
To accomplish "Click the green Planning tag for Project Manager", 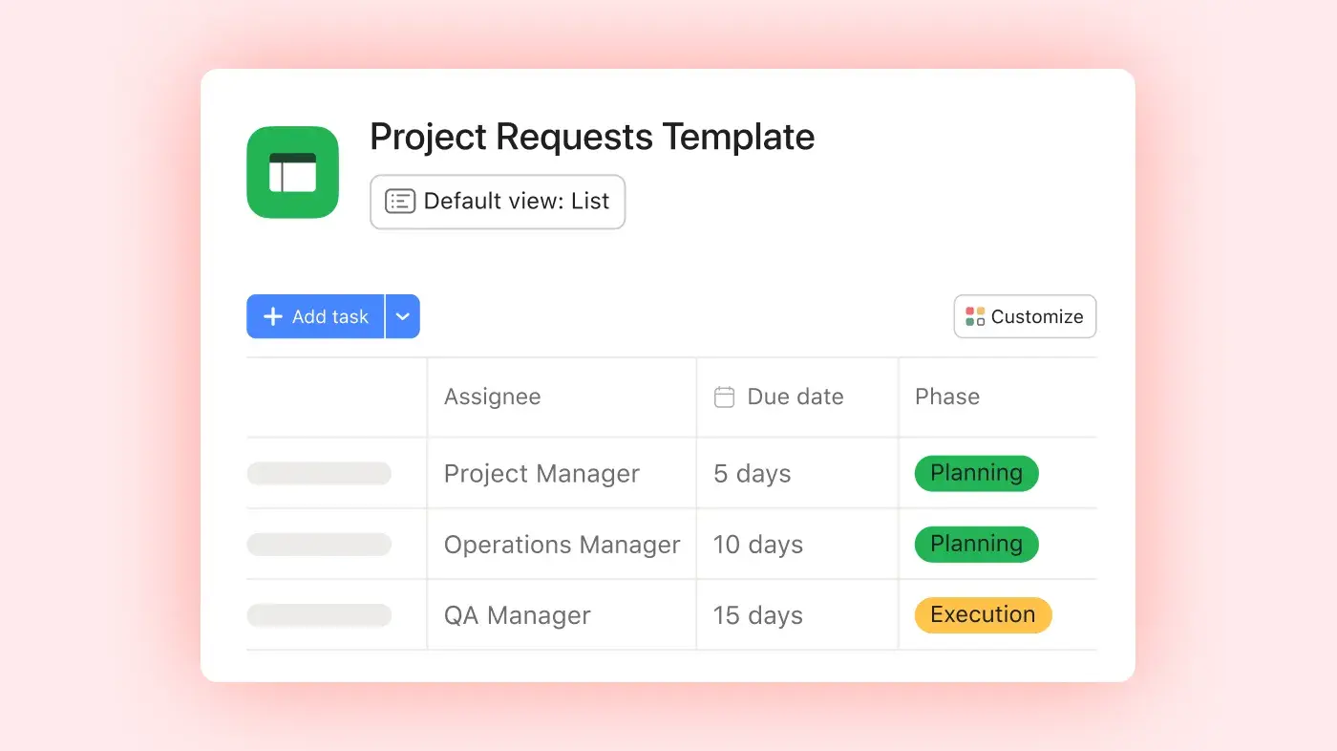I will pyautogui.click(x=976, y=473).
